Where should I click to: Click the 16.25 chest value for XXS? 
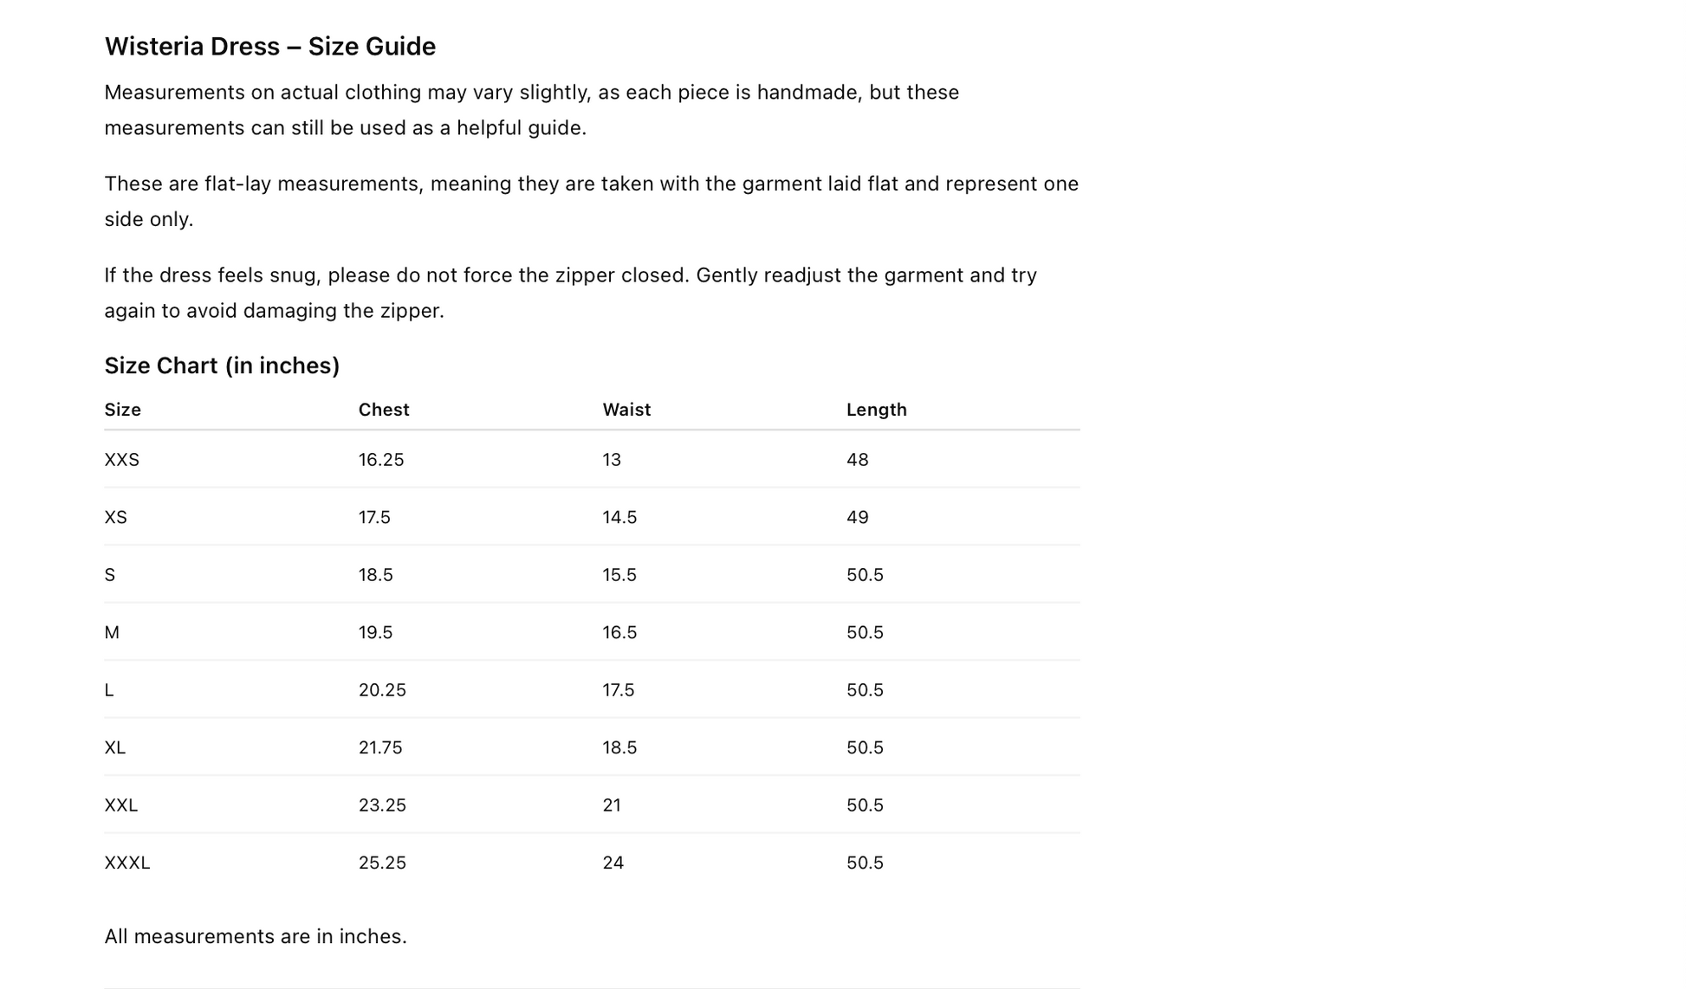click(381, 460)
